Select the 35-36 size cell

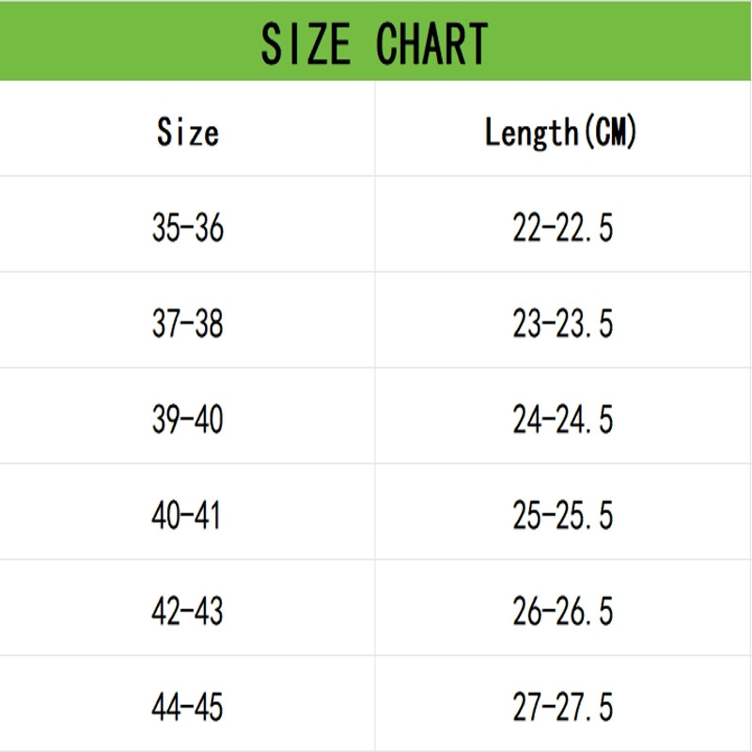click(188, 227)
